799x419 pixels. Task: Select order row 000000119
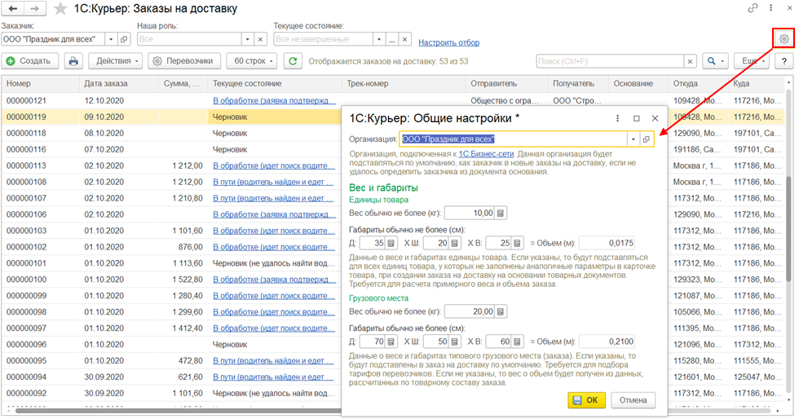tap(171, 117)
